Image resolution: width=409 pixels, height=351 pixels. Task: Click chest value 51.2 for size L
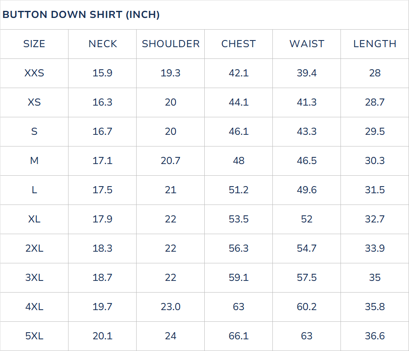click(x=239, y=190)
